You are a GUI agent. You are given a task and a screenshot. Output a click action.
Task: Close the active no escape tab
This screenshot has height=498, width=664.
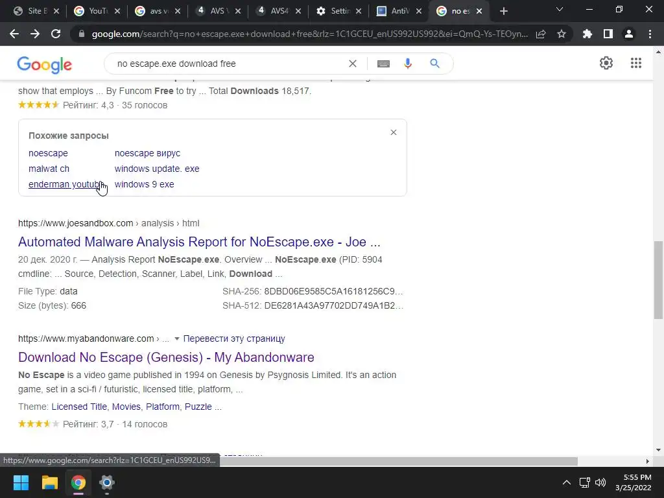pos(479,12)
